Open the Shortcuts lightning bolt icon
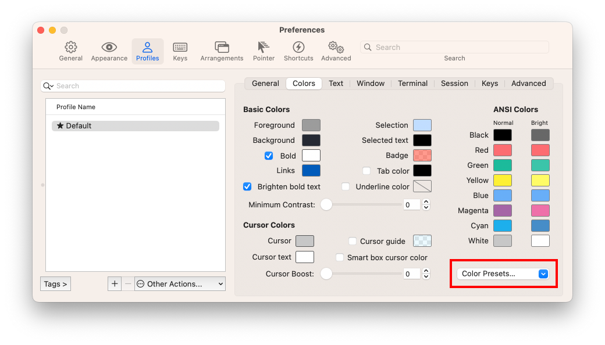 [x=298, y=48]
